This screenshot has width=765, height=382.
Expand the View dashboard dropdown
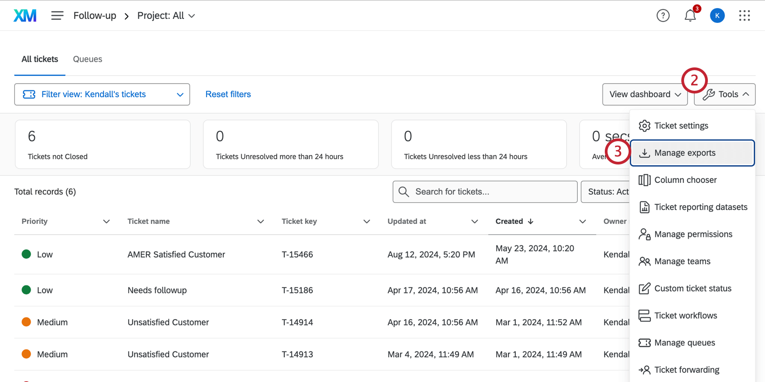pos(644,94)
